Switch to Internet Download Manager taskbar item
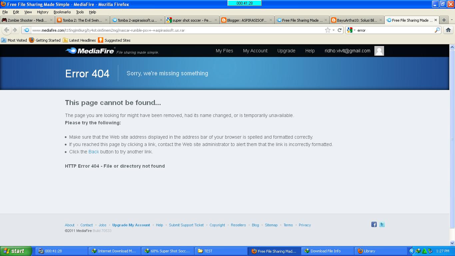This screenshot has height=256, width=455. pyautogui.click(x=114, y=251)
